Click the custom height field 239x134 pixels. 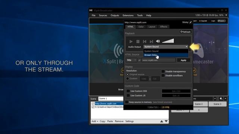pos(155,79)
